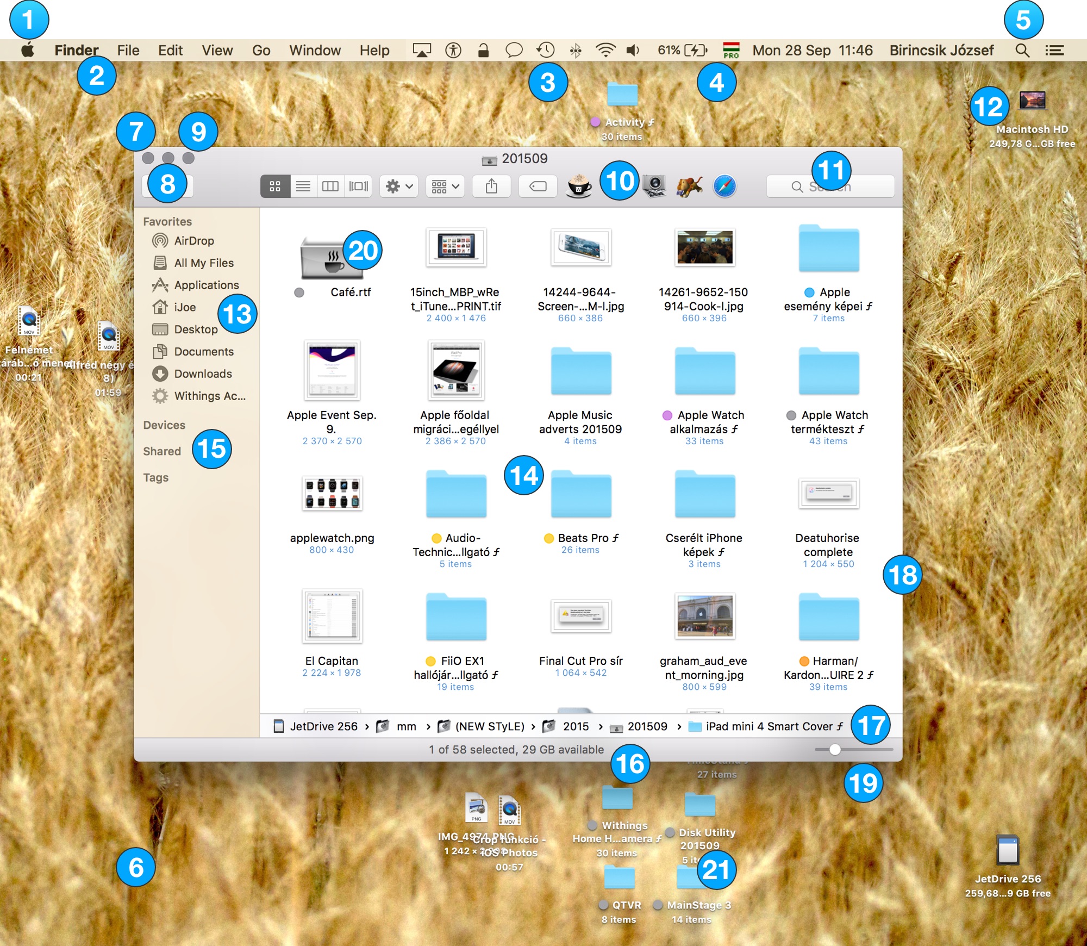Open the Action gear dropdown

[x=399, y=186]
